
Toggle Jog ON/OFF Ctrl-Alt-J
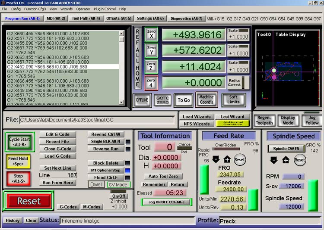167,202
